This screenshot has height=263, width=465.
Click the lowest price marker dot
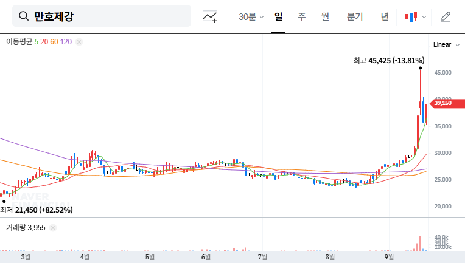[4, 202]
